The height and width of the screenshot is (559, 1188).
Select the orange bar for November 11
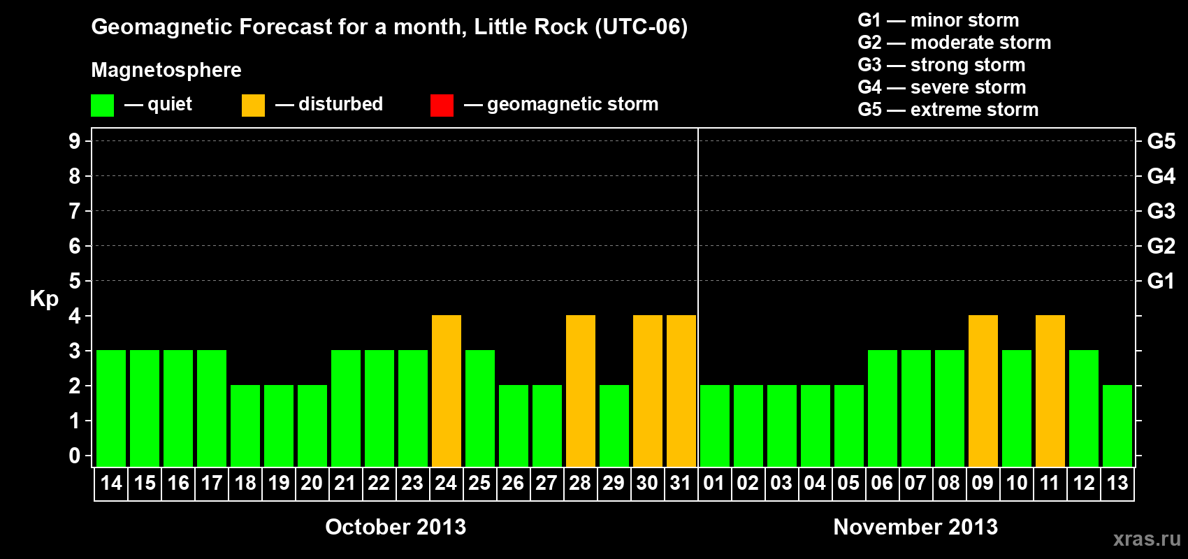pyautogui.click(x=1050, y=391)
